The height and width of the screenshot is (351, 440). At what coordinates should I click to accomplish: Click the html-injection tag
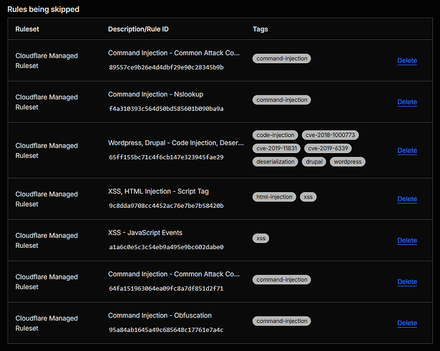pos(274,197)
